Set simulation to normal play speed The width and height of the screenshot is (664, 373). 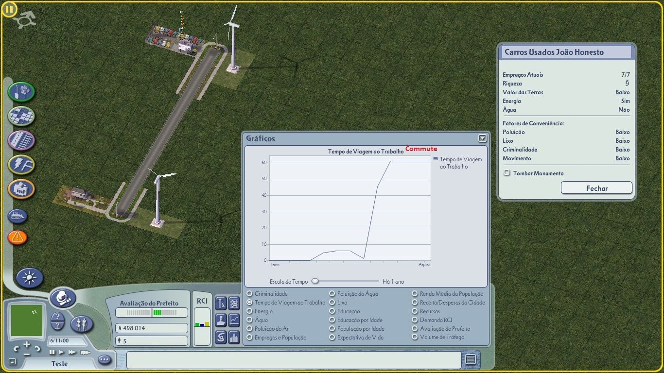[62, 352]
